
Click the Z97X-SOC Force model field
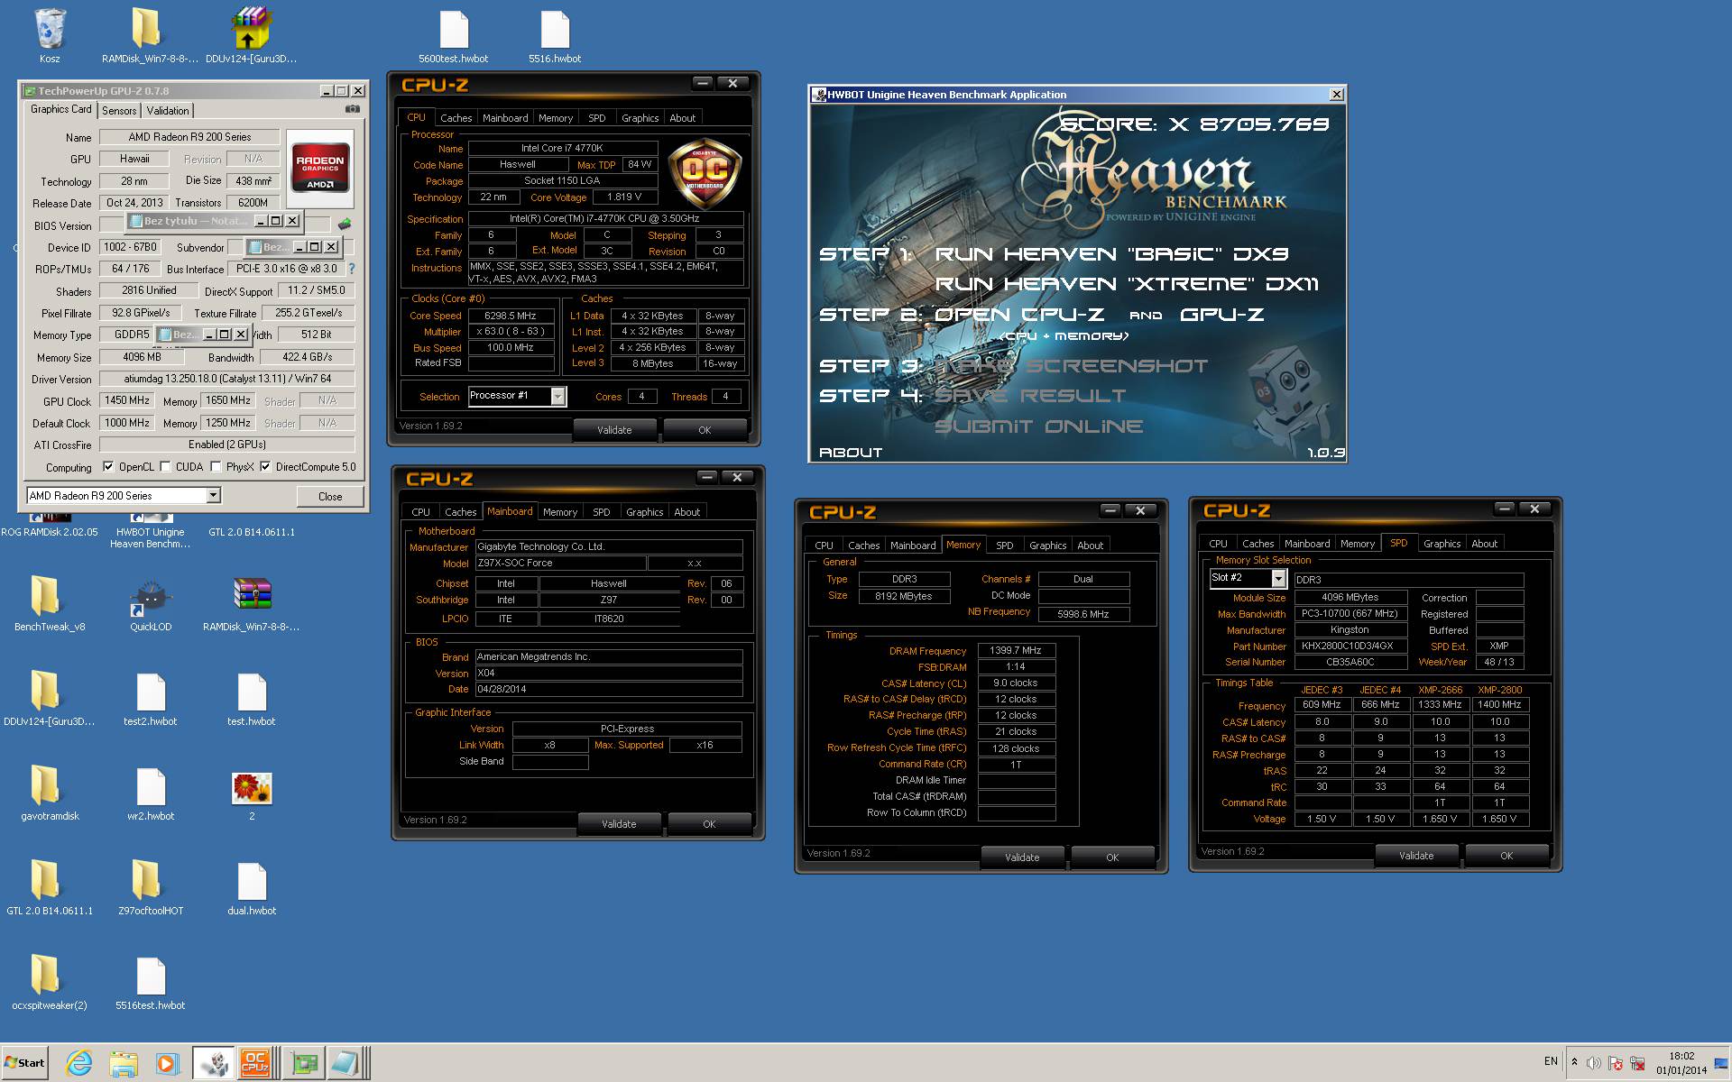click(560, 563)
